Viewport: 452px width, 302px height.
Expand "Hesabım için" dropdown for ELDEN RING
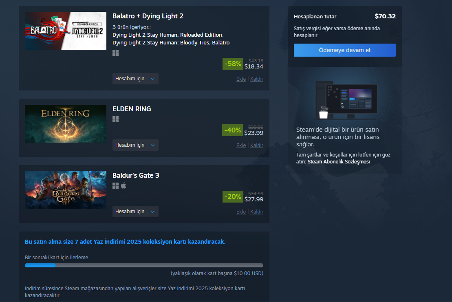(x=135, y=145)
